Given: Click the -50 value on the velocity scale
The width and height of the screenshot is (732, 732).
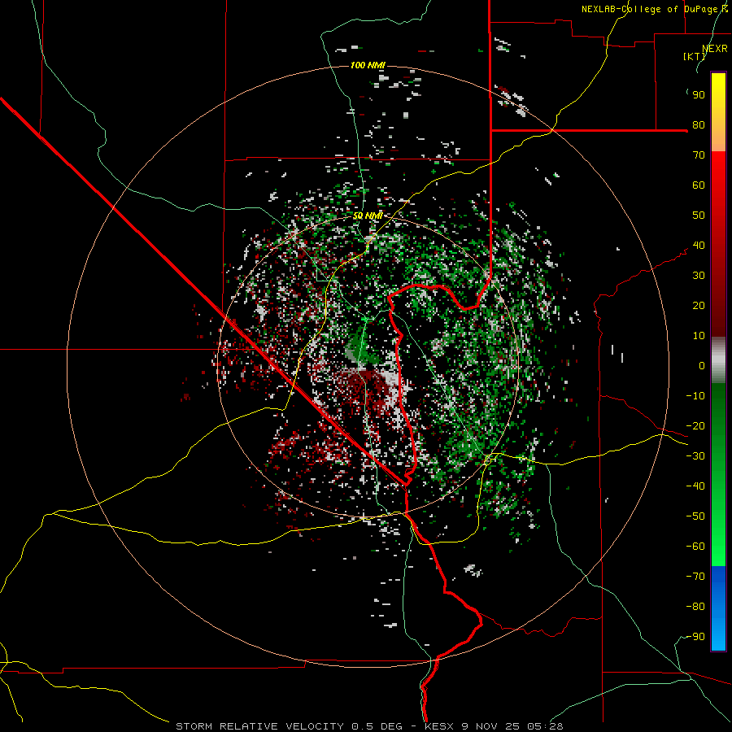Looking at the screenshot, I should click(695, 516).
